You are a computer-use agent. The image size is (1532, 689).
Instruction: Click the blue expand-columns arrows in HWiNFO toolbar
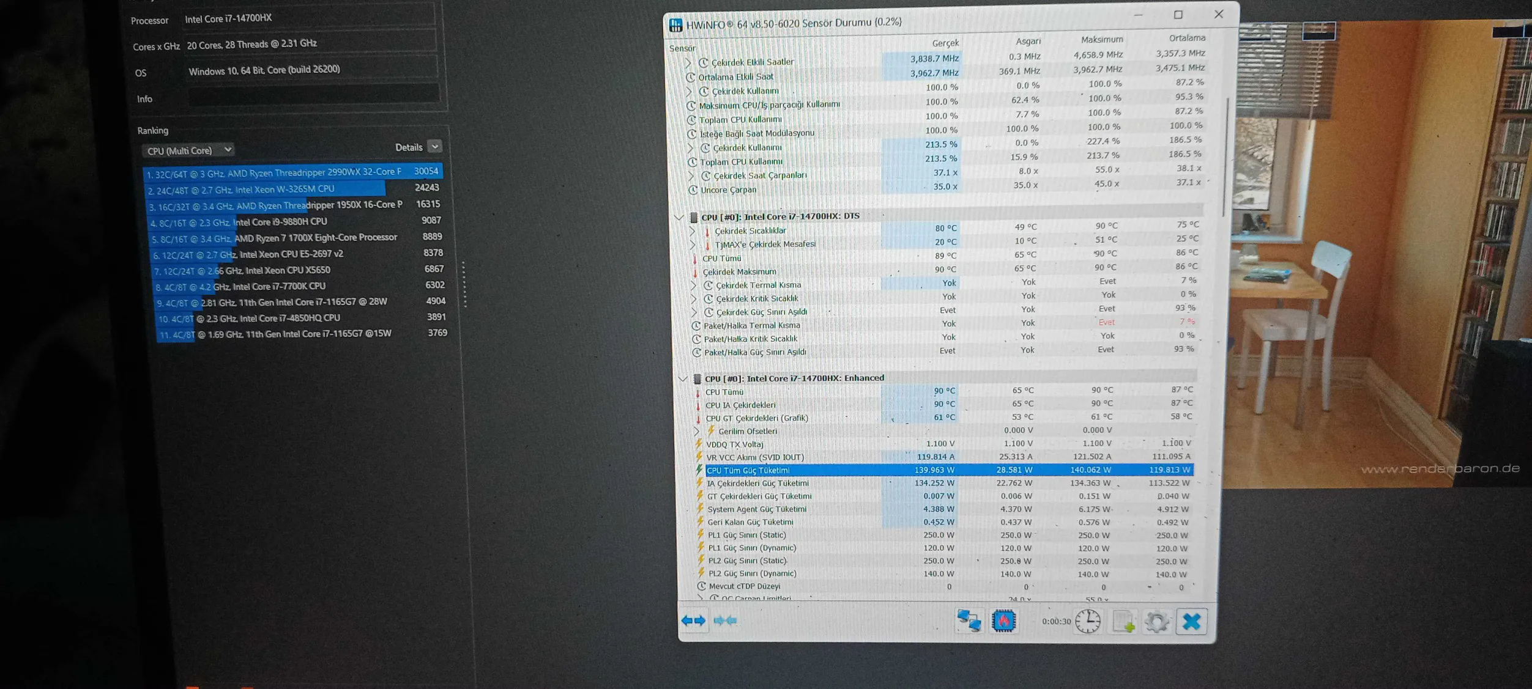coord(693,621)
